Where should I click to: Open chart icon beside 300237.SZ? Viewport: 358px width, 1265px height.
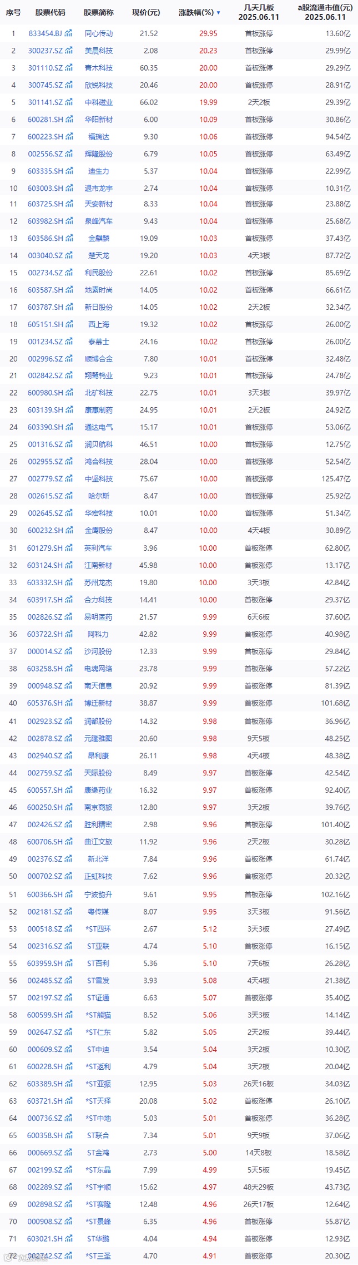click(69, 51)
